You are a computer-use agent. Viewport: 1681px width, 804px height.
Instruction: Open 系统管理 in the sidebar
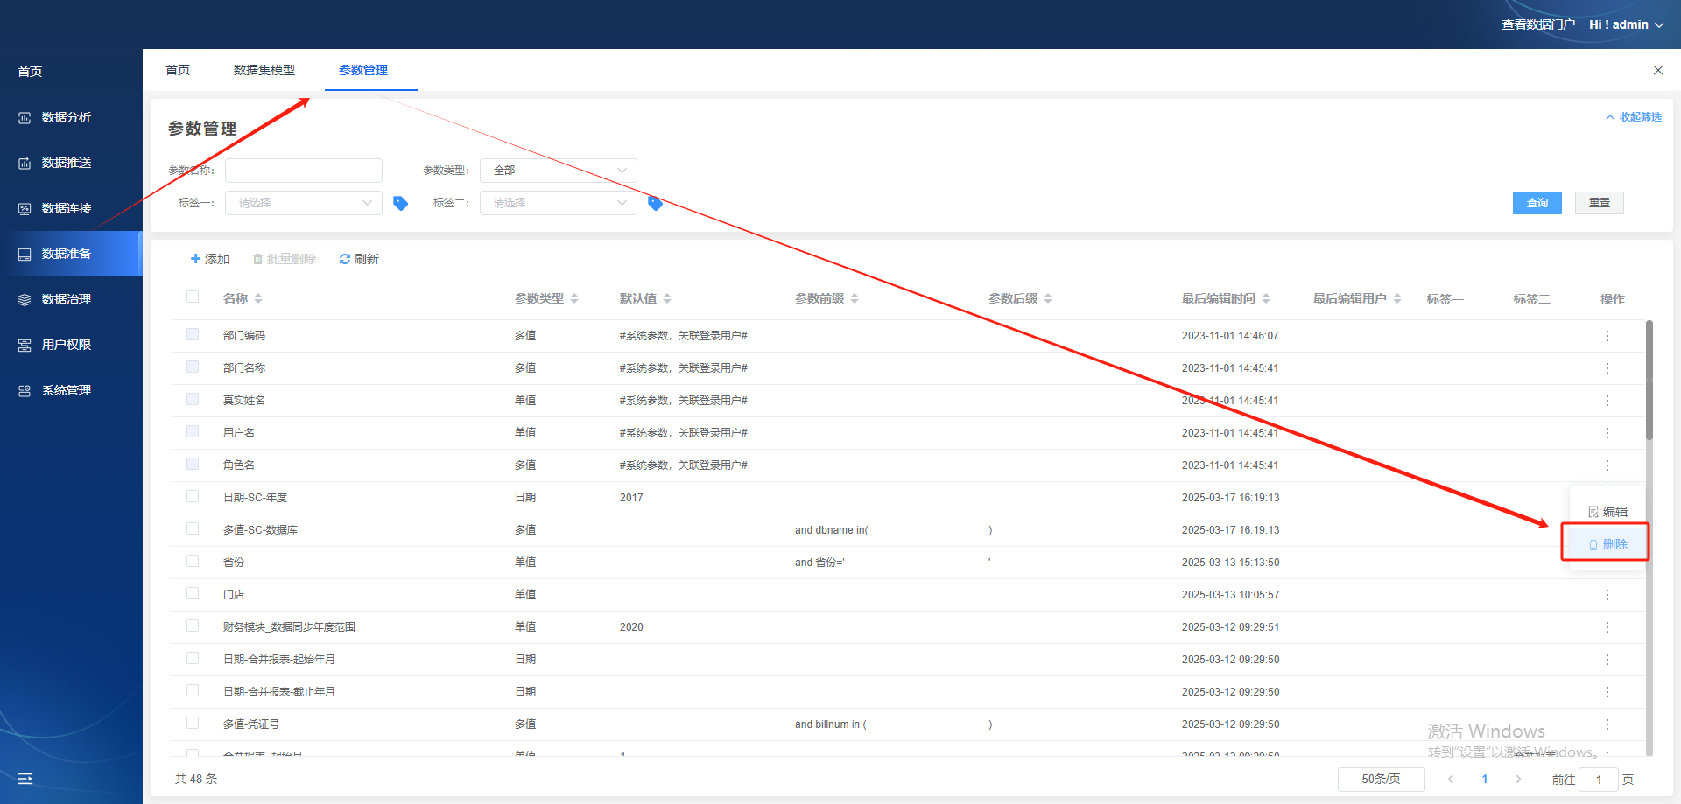[x=67, y=390]
